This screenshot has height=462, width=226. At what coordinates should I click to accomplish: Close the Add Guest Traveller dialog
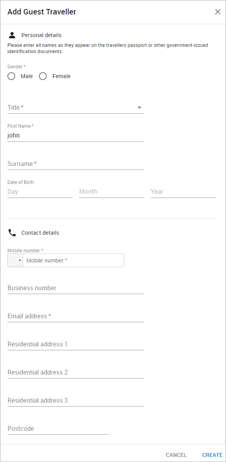coord(217,12)
